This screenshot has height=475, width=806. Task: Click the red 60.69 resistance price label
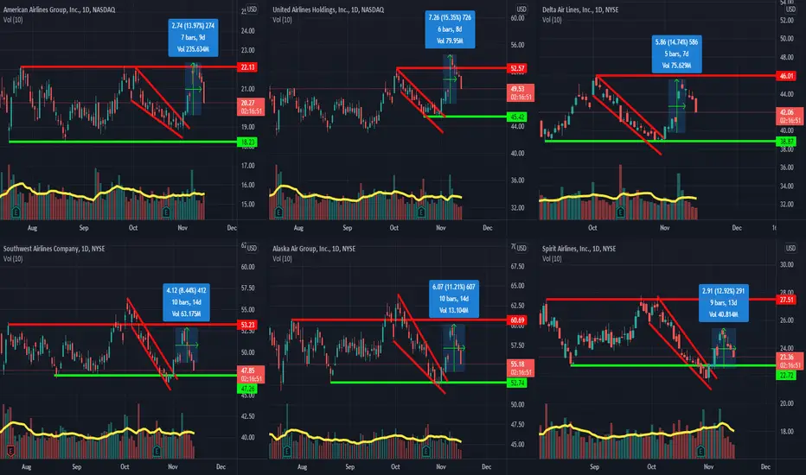point(516,320)
